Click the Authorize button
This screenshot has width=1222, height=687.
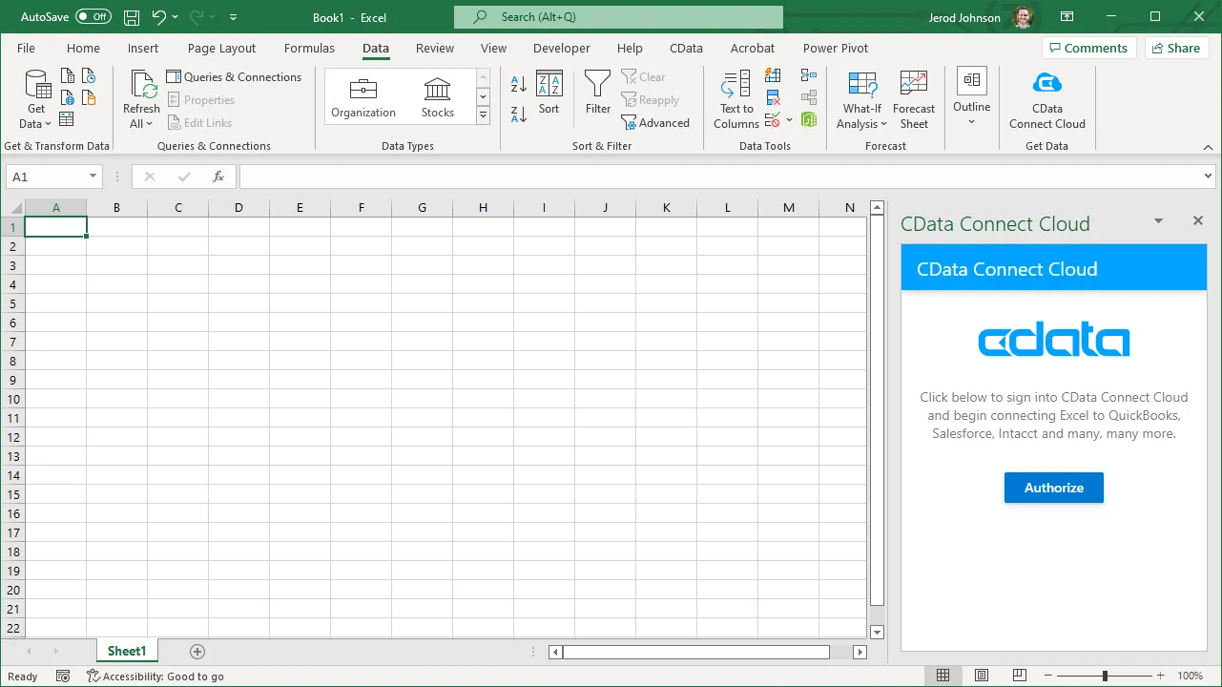1053,488
